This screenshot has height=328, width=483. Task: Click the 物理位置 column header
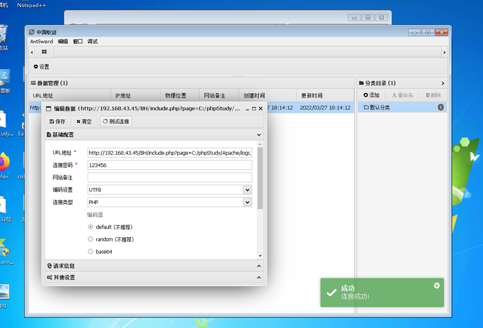point(180,96)
